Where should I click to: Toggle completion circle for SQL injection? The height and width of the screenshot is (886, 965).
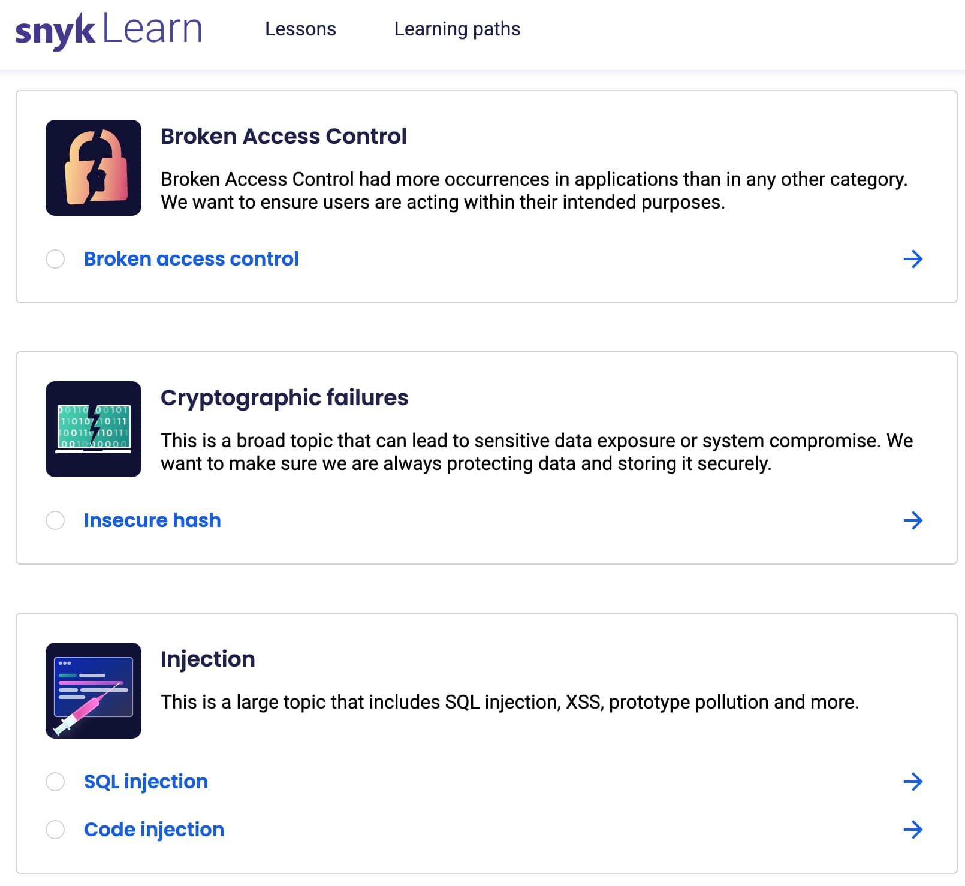[55, 782]
